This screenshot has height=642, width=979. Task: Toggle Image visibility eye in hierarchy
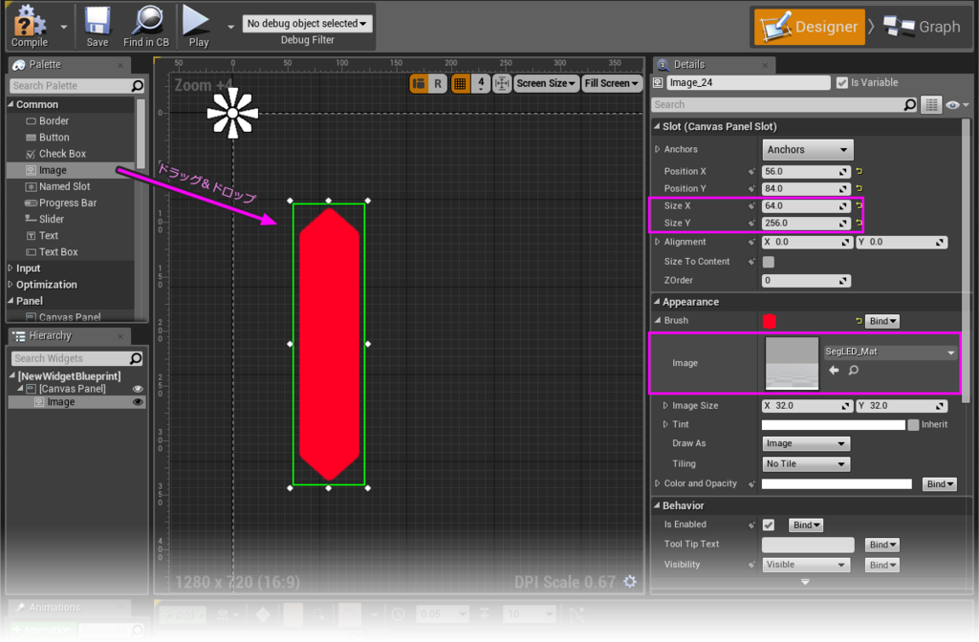pos(138,402)
